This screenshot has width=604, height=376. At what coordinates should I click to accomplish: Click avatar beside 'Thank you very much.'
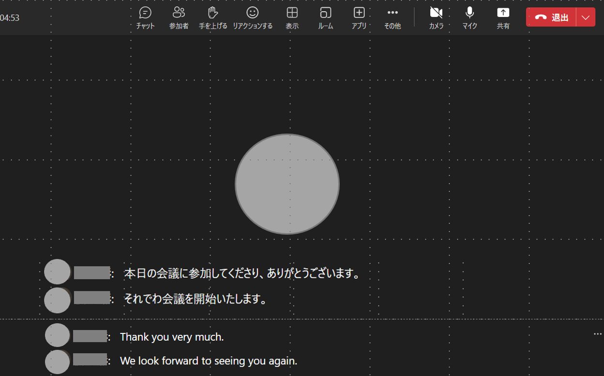coord(57,335)
